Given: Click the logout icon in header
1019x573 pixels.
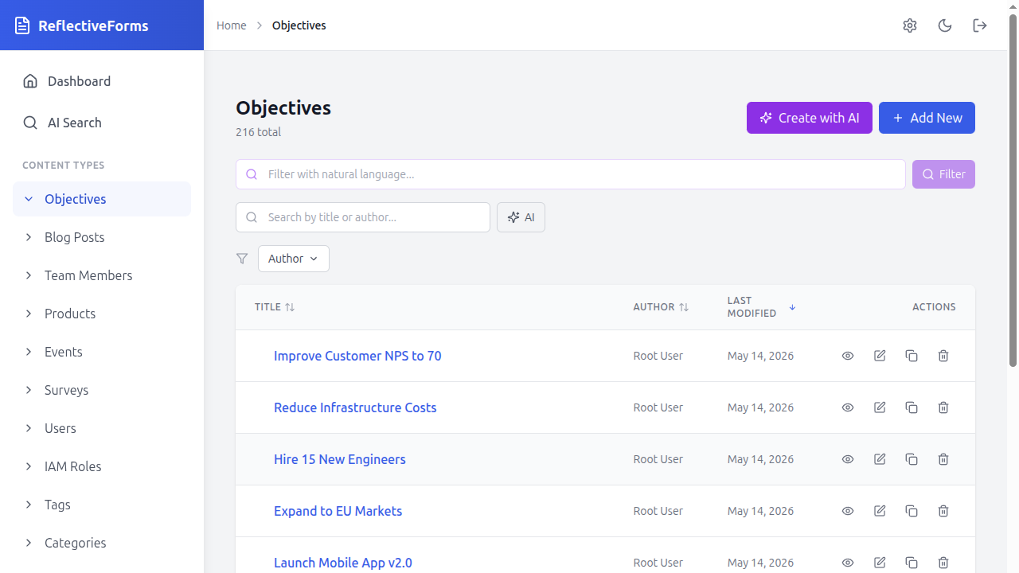Looking at the screenshot, I should [x=980, y=25].
